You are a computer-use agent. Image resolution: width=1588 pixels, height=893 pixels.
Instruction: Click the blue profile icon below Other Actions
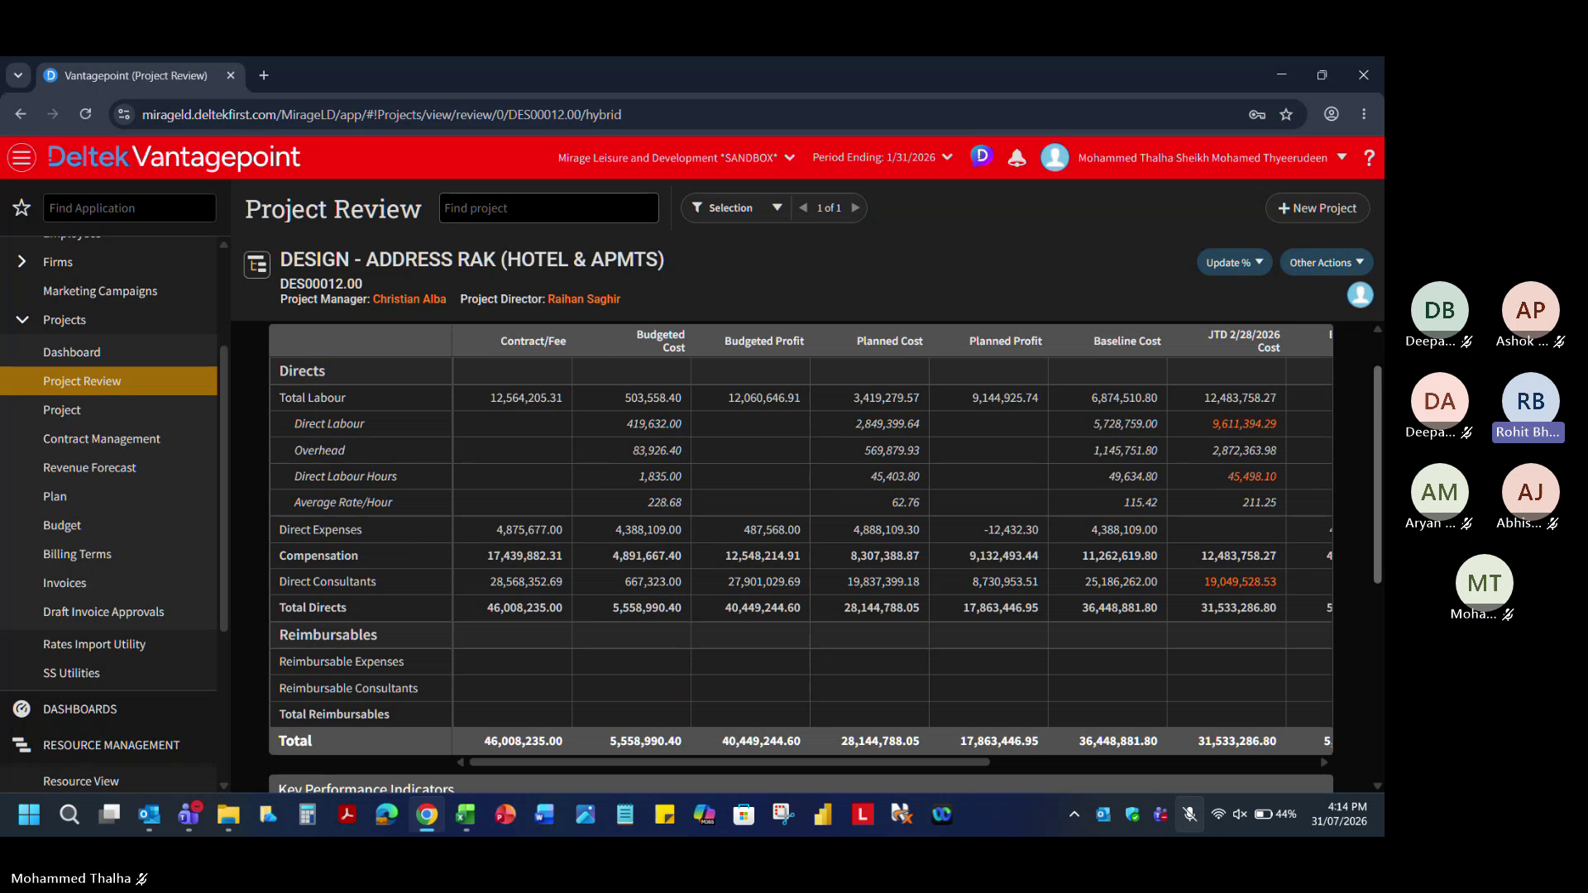(x=1360, y=294)
